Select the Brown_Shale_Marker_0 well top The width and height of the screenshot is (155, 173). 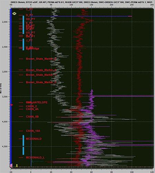pos(41,82)
